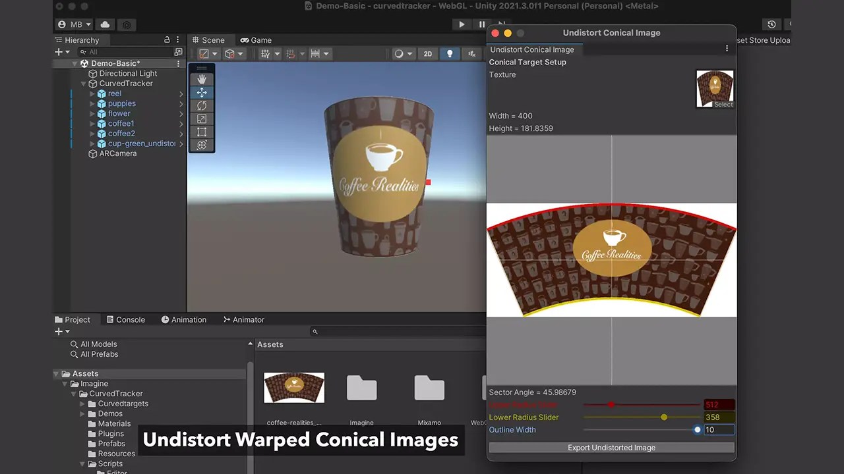Select the Undistort Conical Image tab

tap(532, 49)
